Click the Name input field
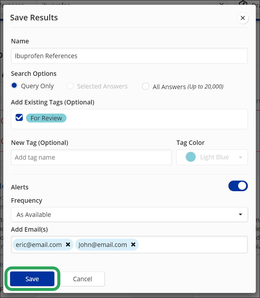This screenshot has height=298, width=260. pos(129,56)
